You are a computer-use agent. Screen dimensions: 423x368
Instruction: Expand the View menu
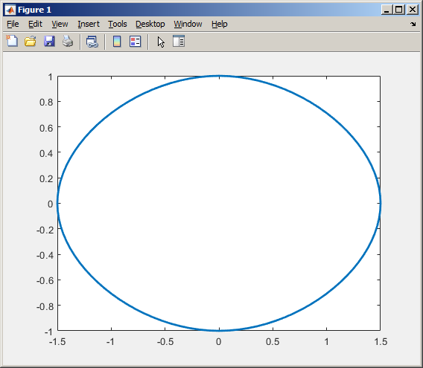[x=60, y=24]
